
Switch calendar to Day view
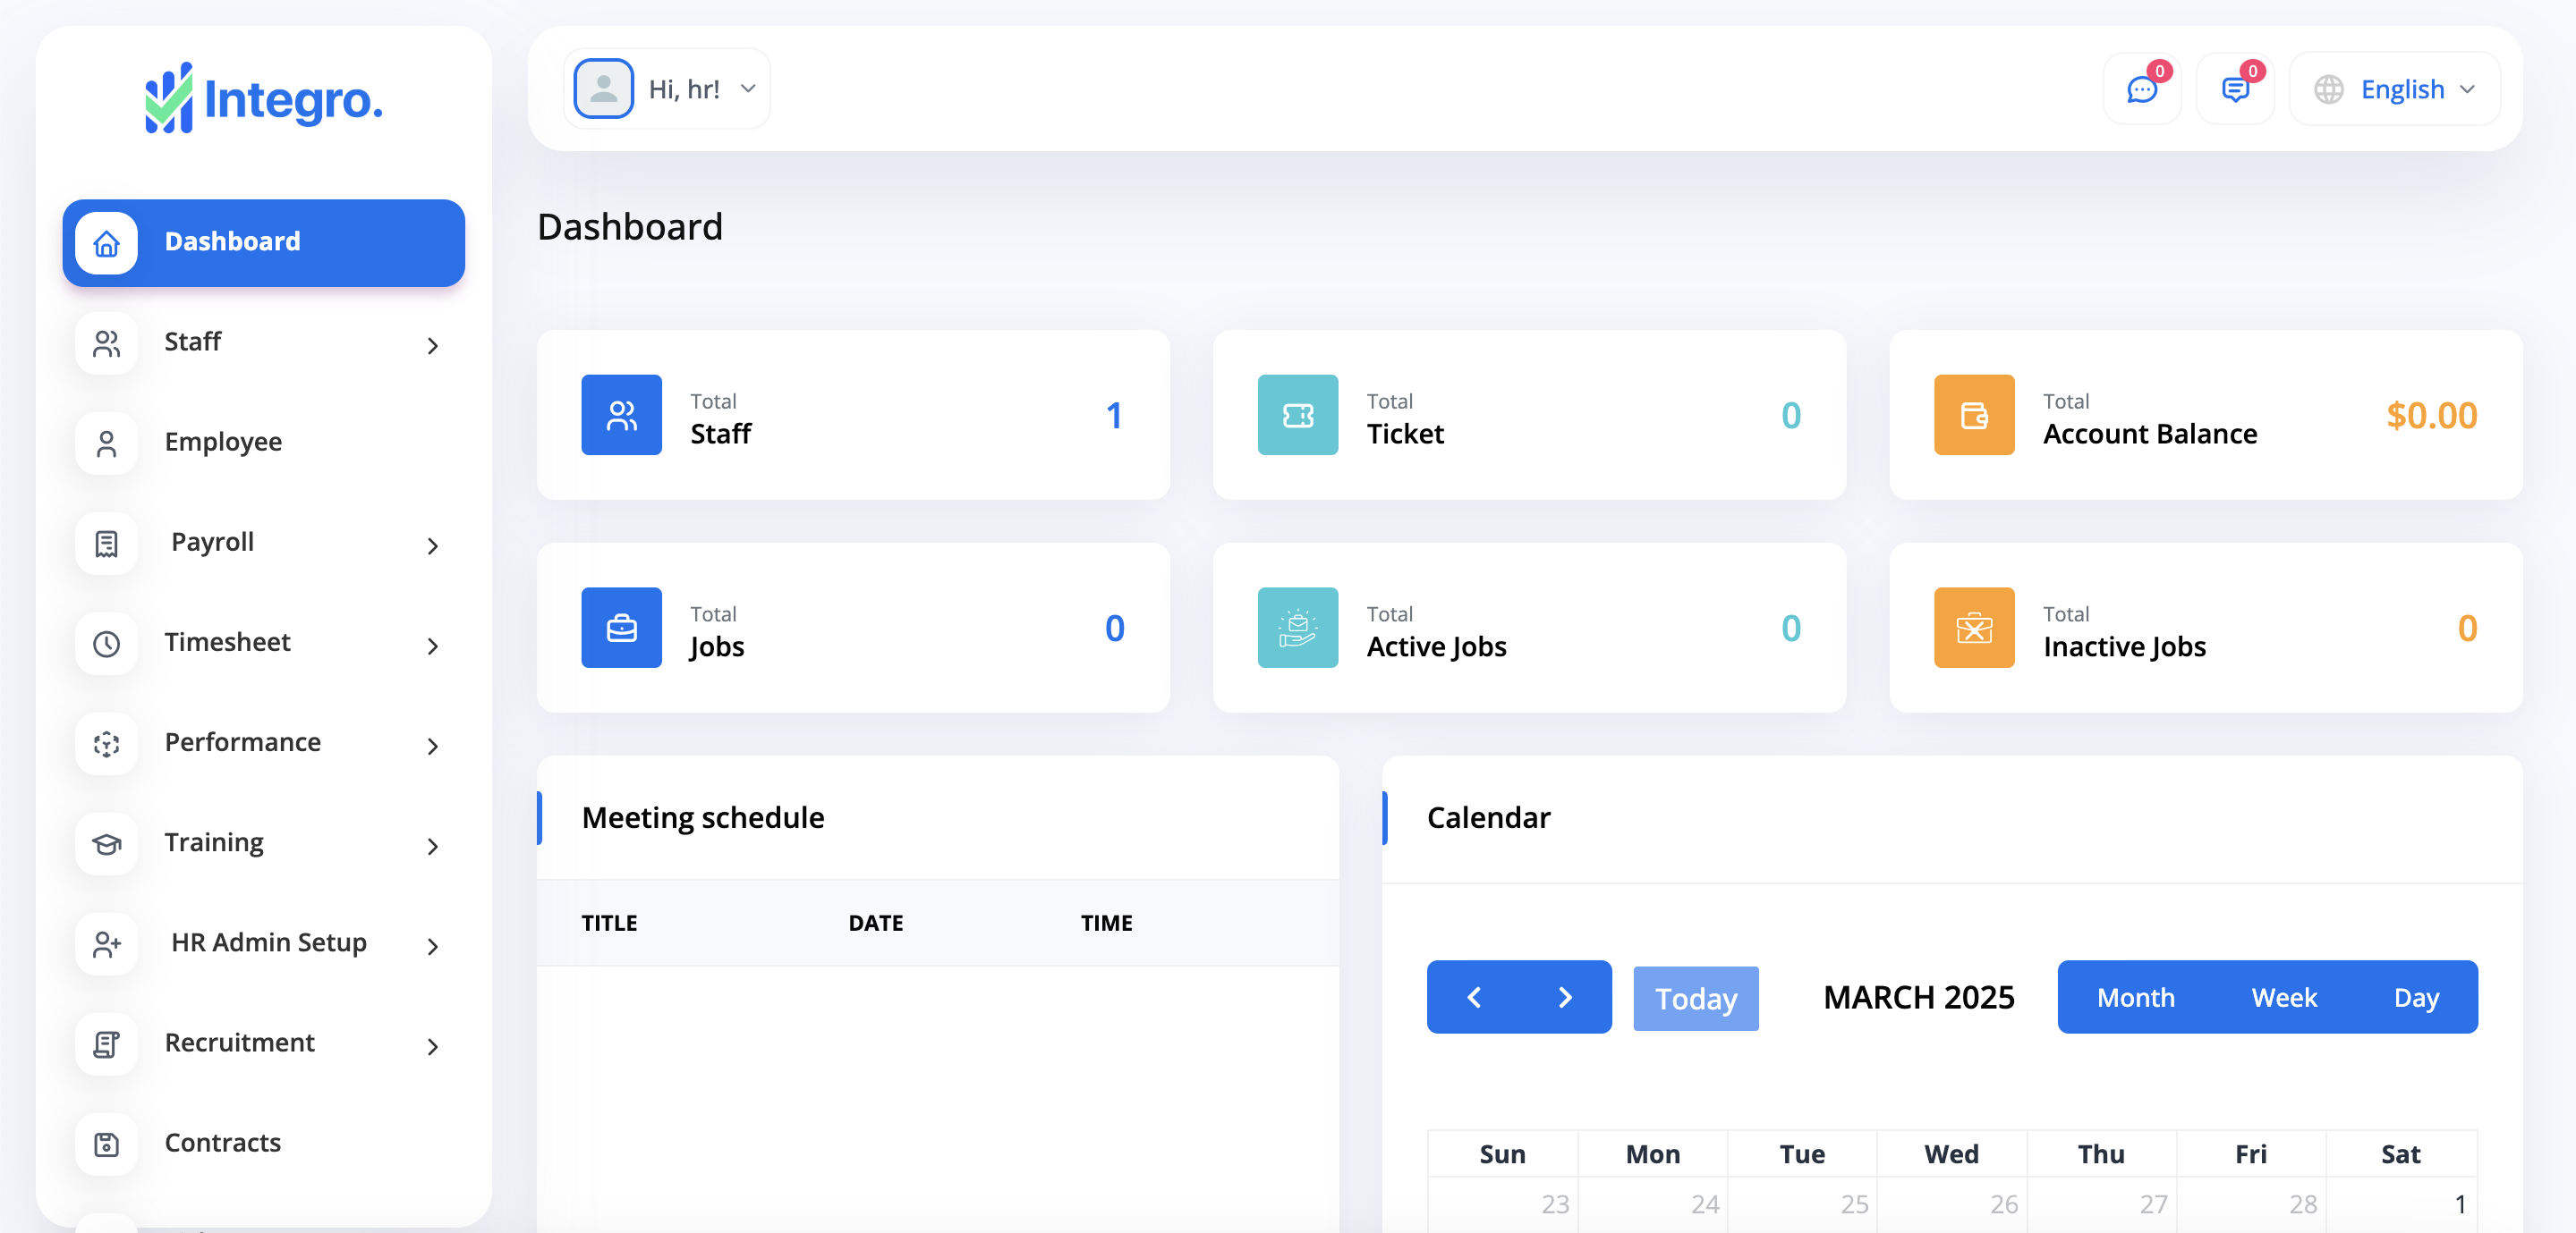2415,997
